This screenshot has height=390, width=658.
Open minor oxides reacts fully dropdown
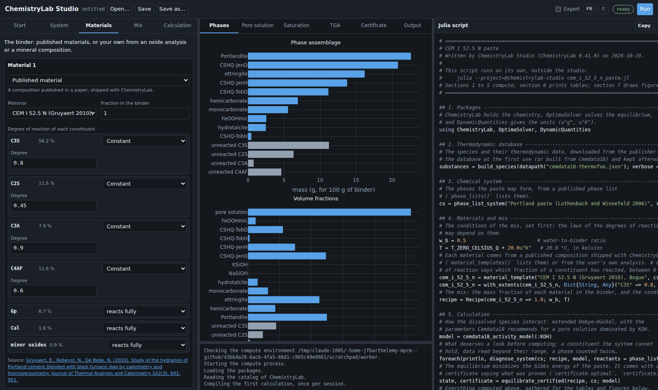click(x=147, y=345)
